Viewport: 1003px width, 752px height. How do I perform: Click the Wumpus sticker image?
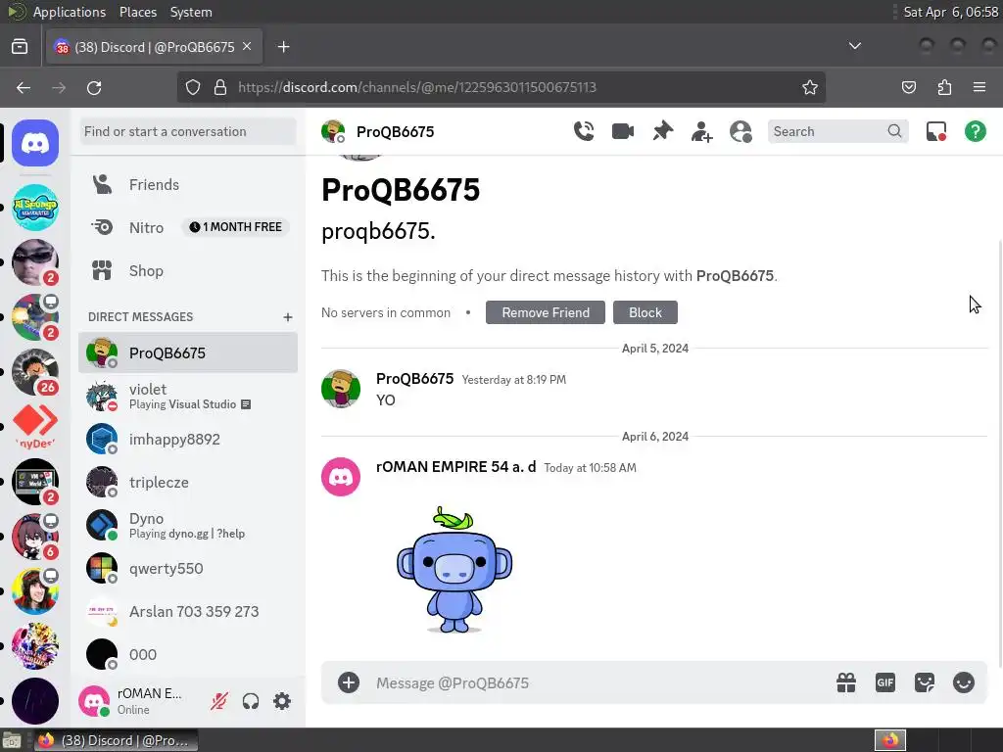[x=454, y=570]
